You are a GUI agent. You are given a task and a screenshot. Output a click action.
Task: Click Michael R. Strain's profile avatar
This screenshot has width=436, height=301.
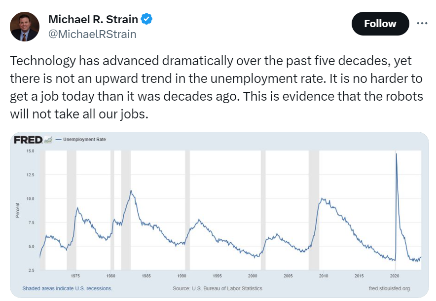point(25,27)
